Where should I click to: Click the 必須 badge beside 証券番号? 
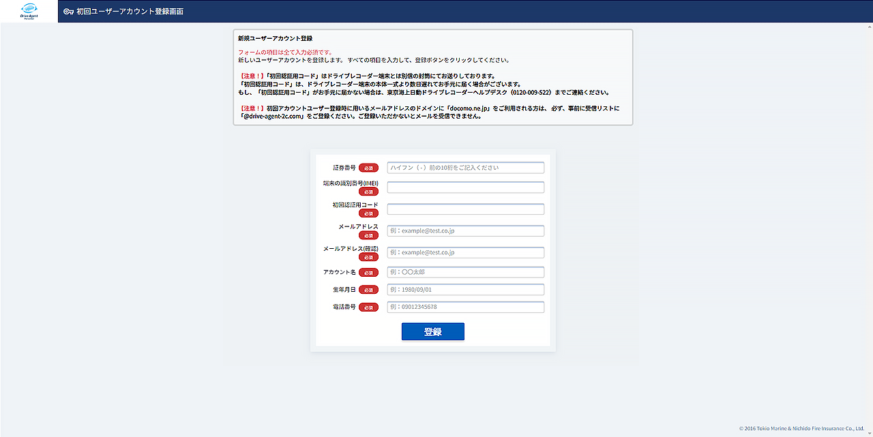(x=368, y=168)
